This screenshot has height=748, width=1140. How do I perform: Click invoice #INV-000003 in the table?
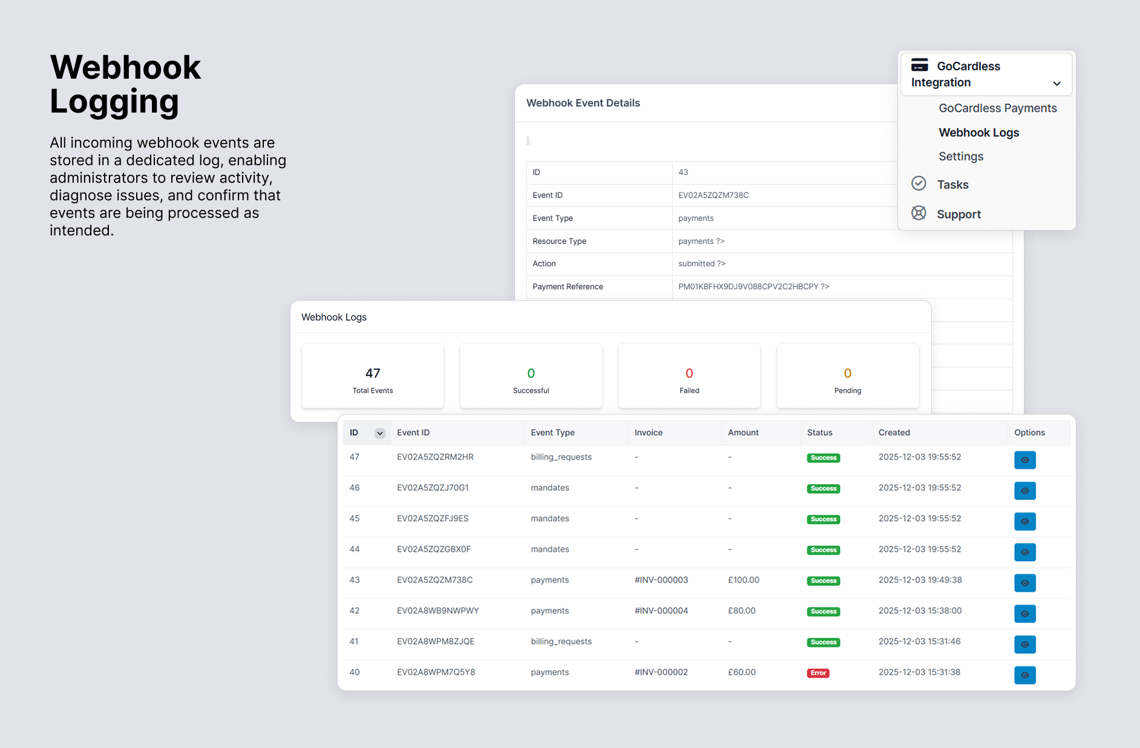pos(661,580)
